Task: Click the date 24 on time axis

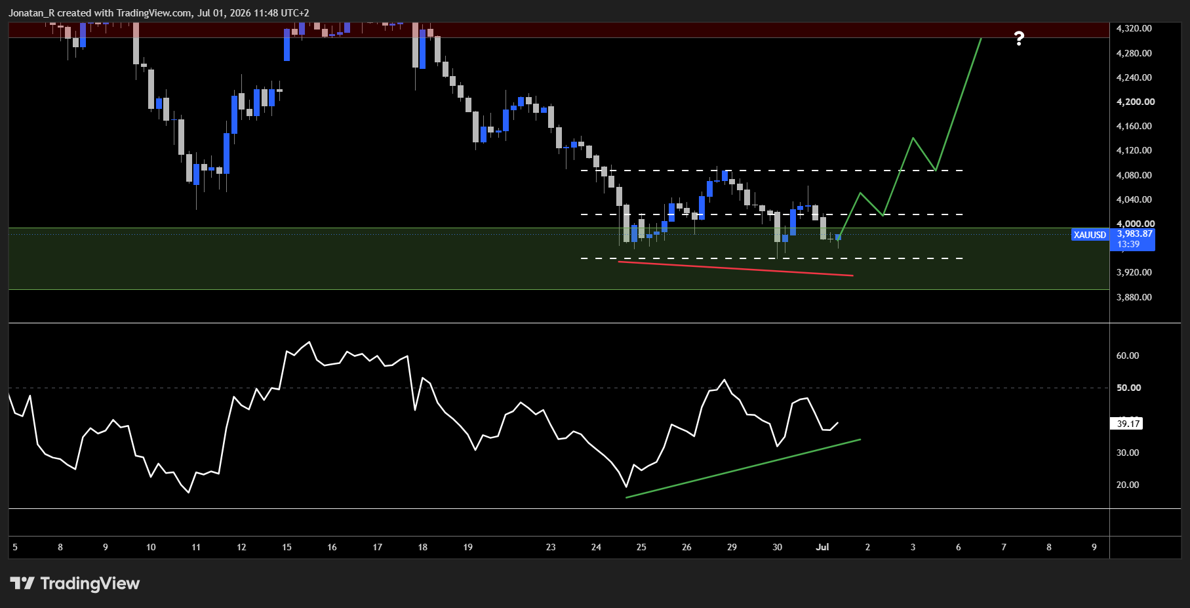Action: (x=596, y=547)
